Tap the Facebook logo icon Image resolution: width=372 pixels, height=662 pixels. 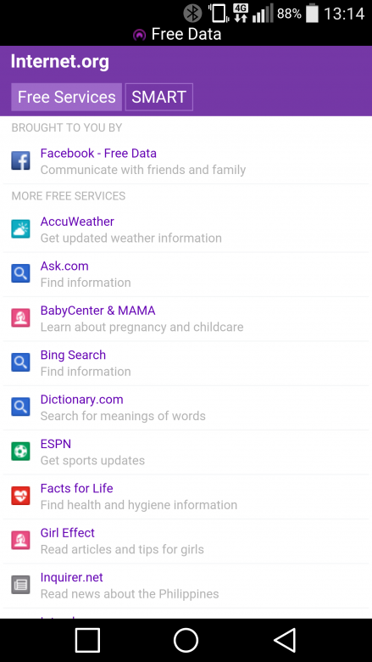point(20,161)
